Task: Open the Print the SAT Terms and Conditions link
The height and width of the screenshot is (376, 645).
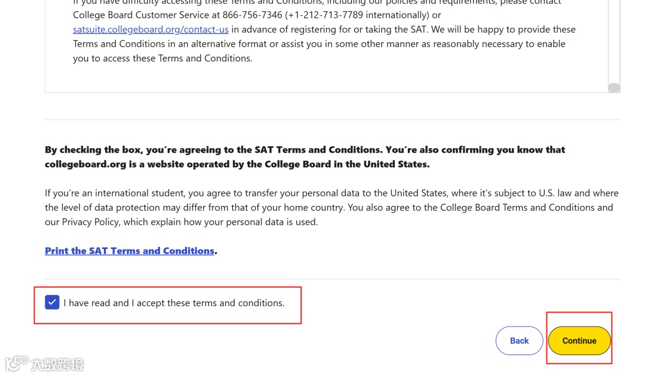Action: pyautogui.click(x=130, y=251)
